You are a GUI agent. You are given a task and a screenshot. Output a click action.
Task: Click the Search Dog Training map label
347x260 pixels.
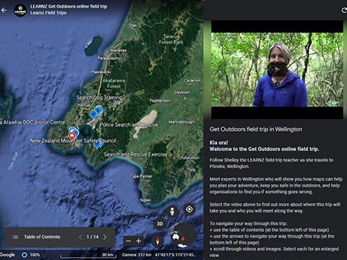(x=99, y=97)
